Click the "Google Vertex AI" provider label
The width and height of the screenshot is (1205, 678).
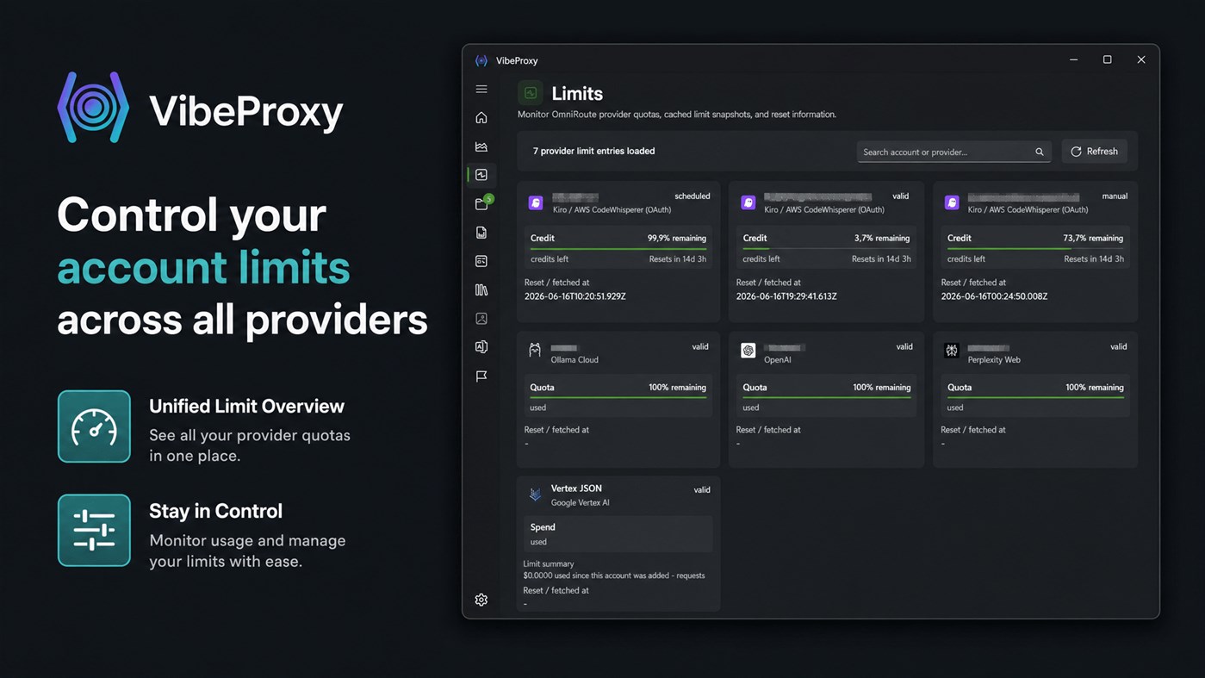tap(580, 503)
